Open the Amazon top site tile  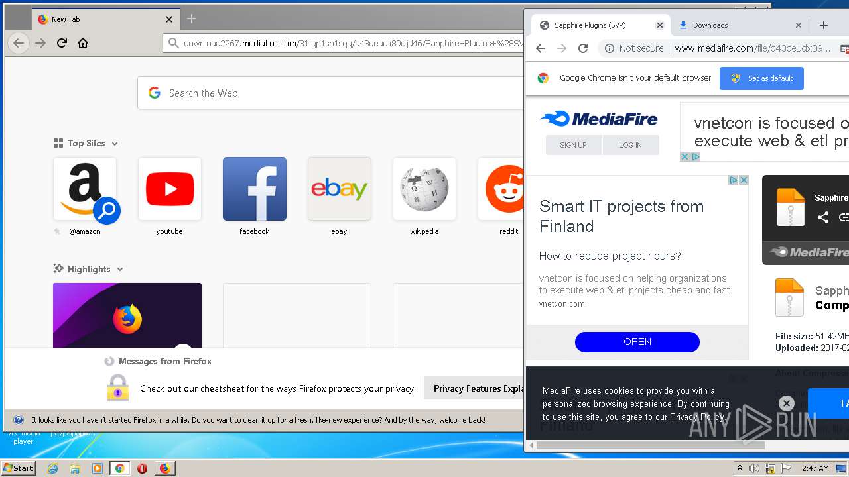point(85,189)
